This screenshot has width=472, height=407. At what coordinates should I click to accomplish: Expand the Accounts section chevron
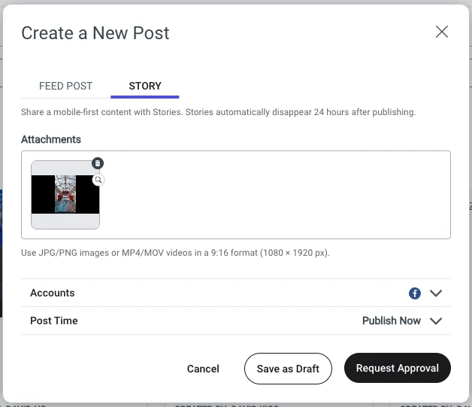[436, 293]
